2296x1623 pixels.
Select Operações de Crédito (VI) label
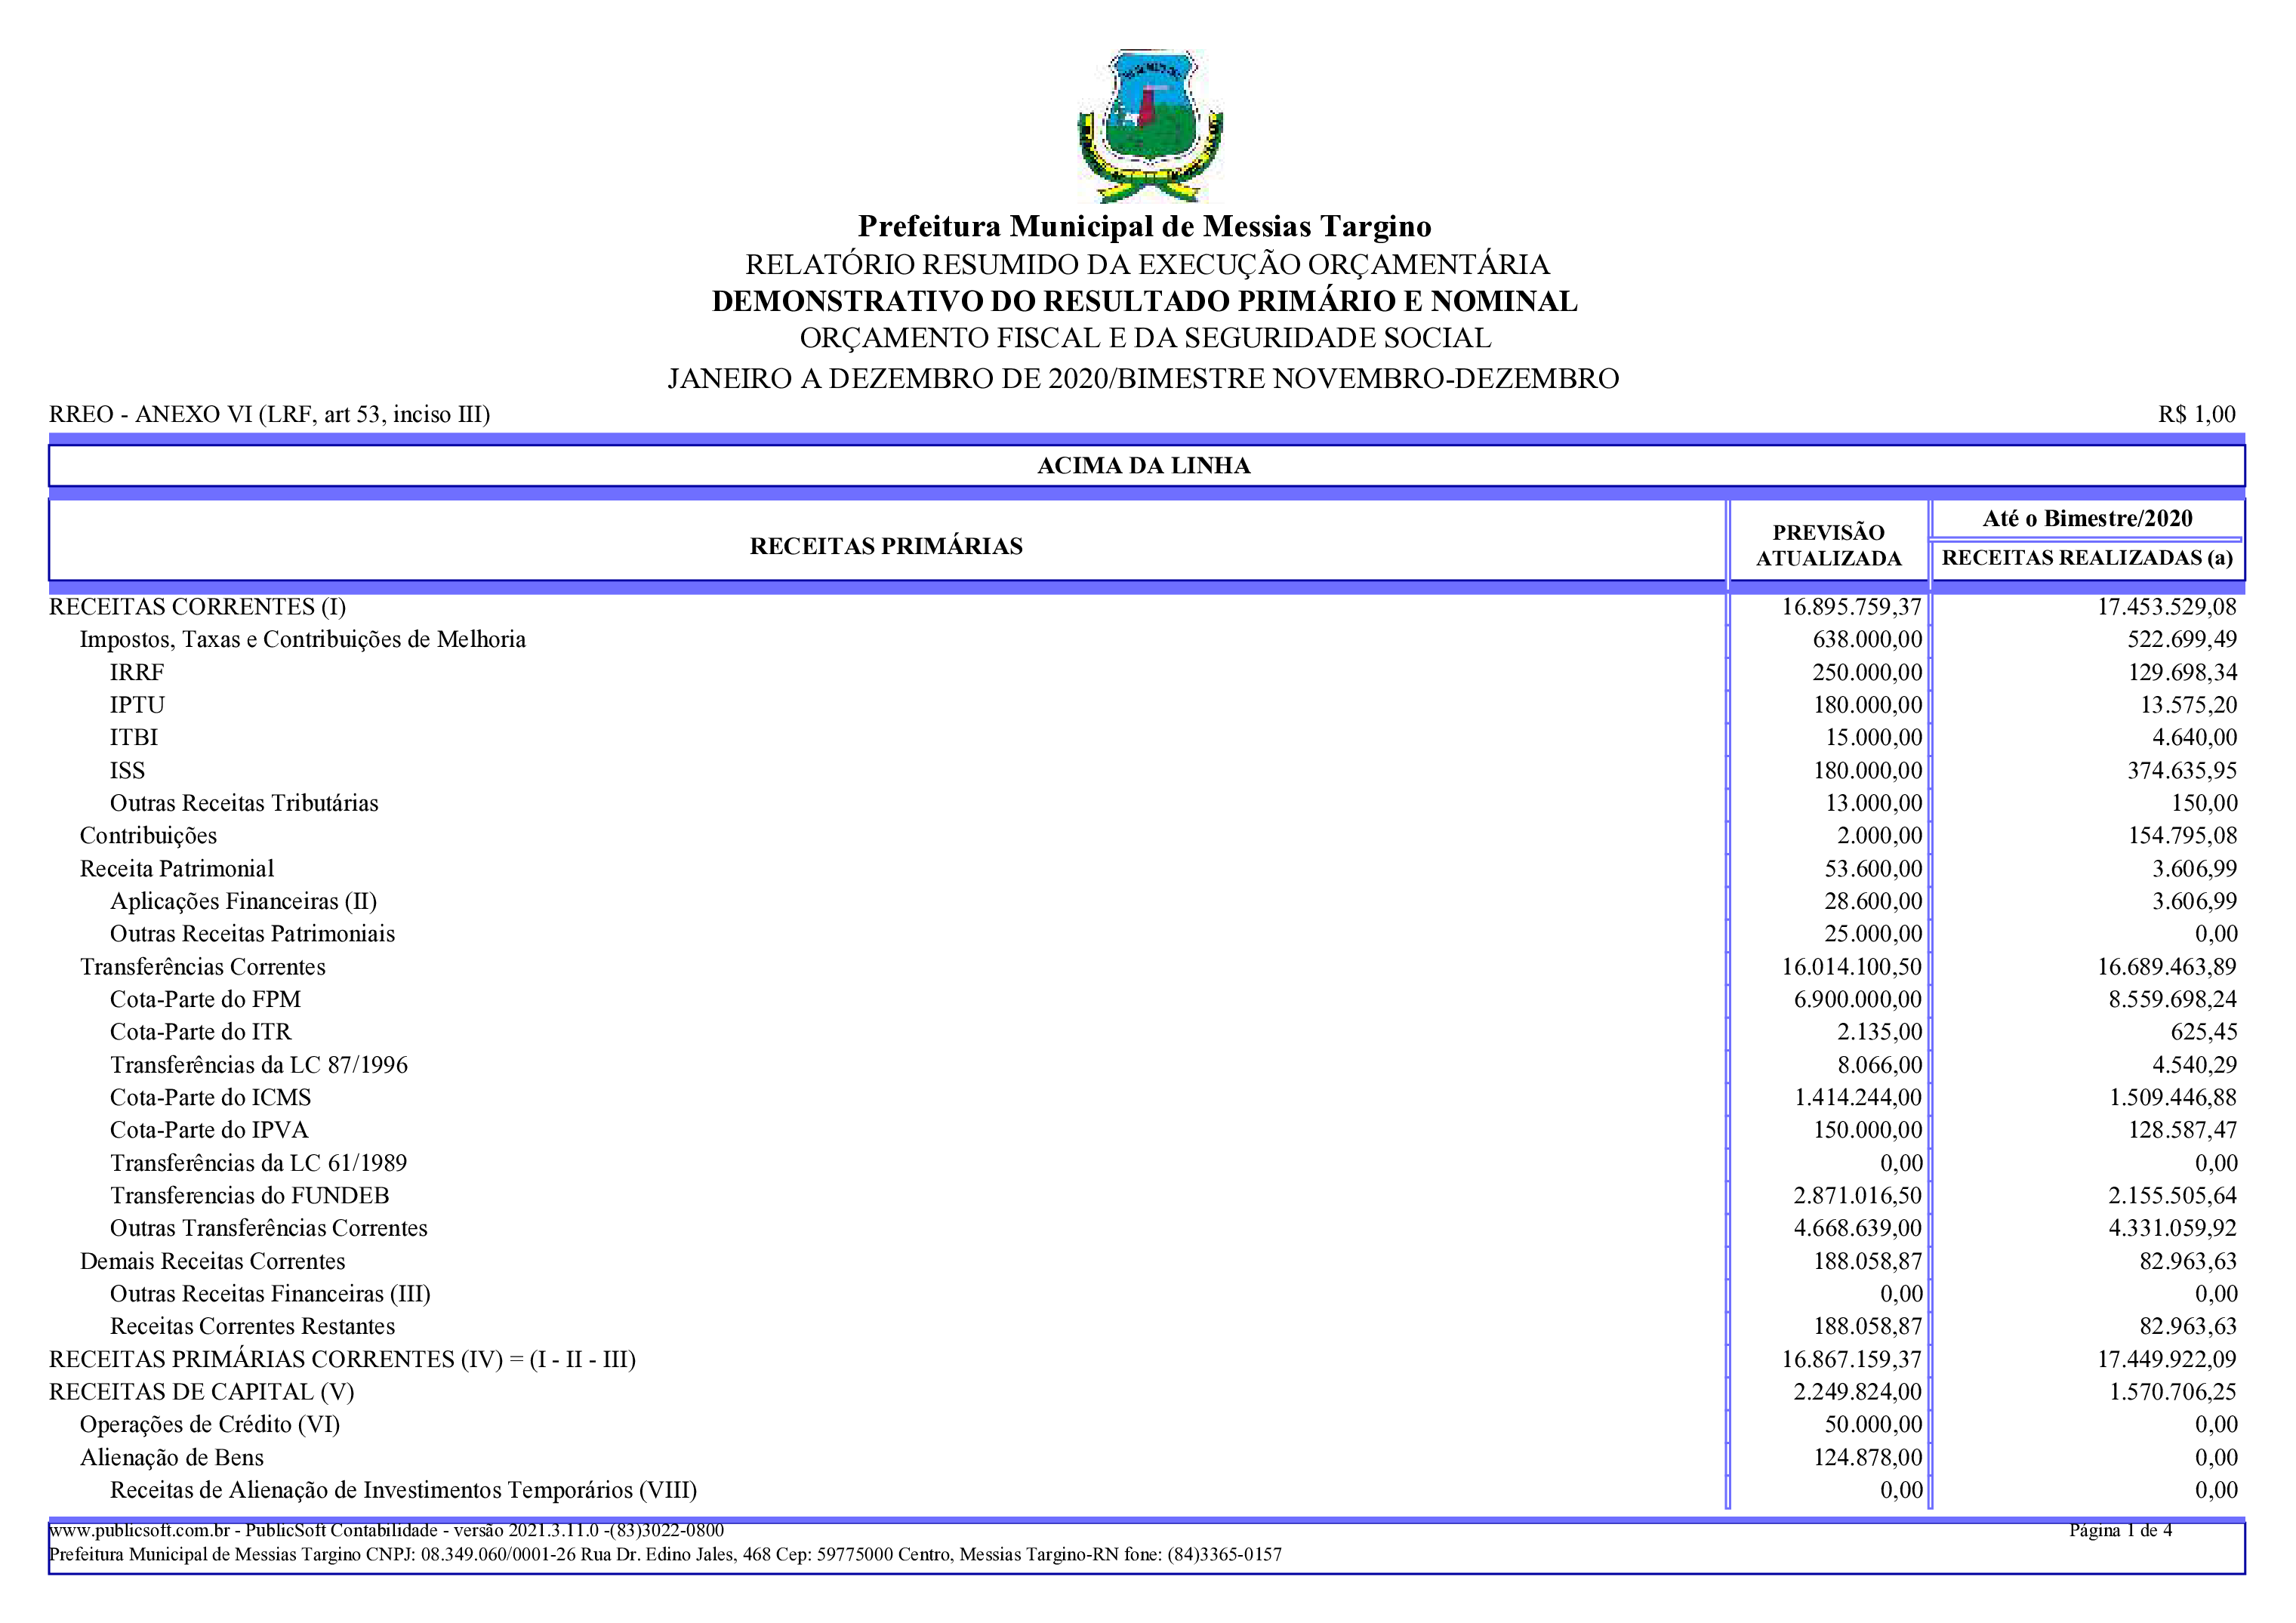[x=210, y=1425]
